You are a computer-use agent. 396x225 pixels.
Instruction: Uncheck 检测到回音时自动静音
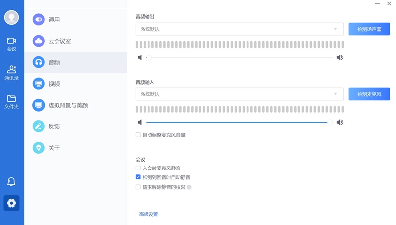coord(138,177)
